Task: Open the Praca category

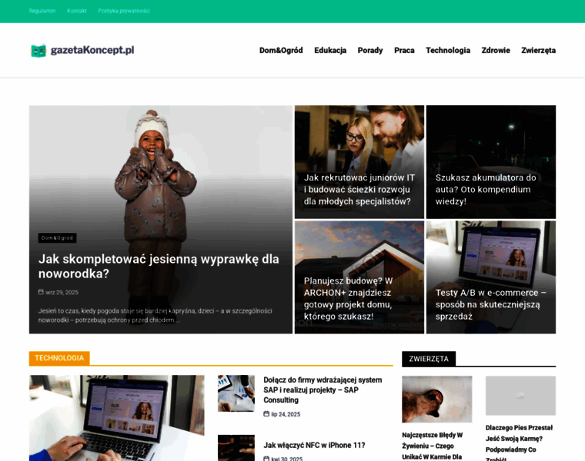Action: coord(404,50)
